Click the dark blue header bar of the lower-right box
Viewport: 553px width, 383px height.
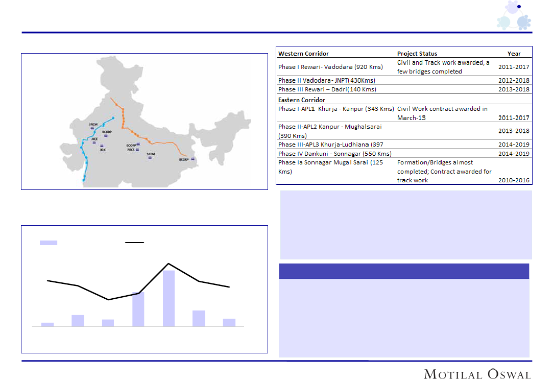tap(403, 271)
